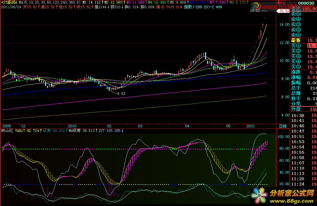The width and height of the screenshot is (317, 206).
Task: Click the MA吸筹:39.513 indicator value
Action: tap(82, 131)
